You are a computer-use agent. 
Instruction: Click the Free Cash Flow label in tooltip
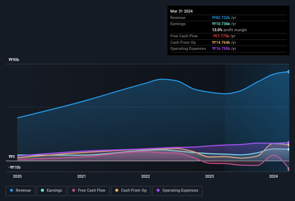[184, 36]
